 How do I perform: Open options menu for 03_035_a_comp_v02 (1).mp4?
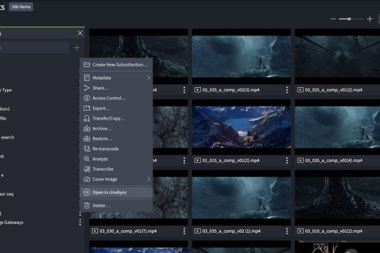click(287, 231)
